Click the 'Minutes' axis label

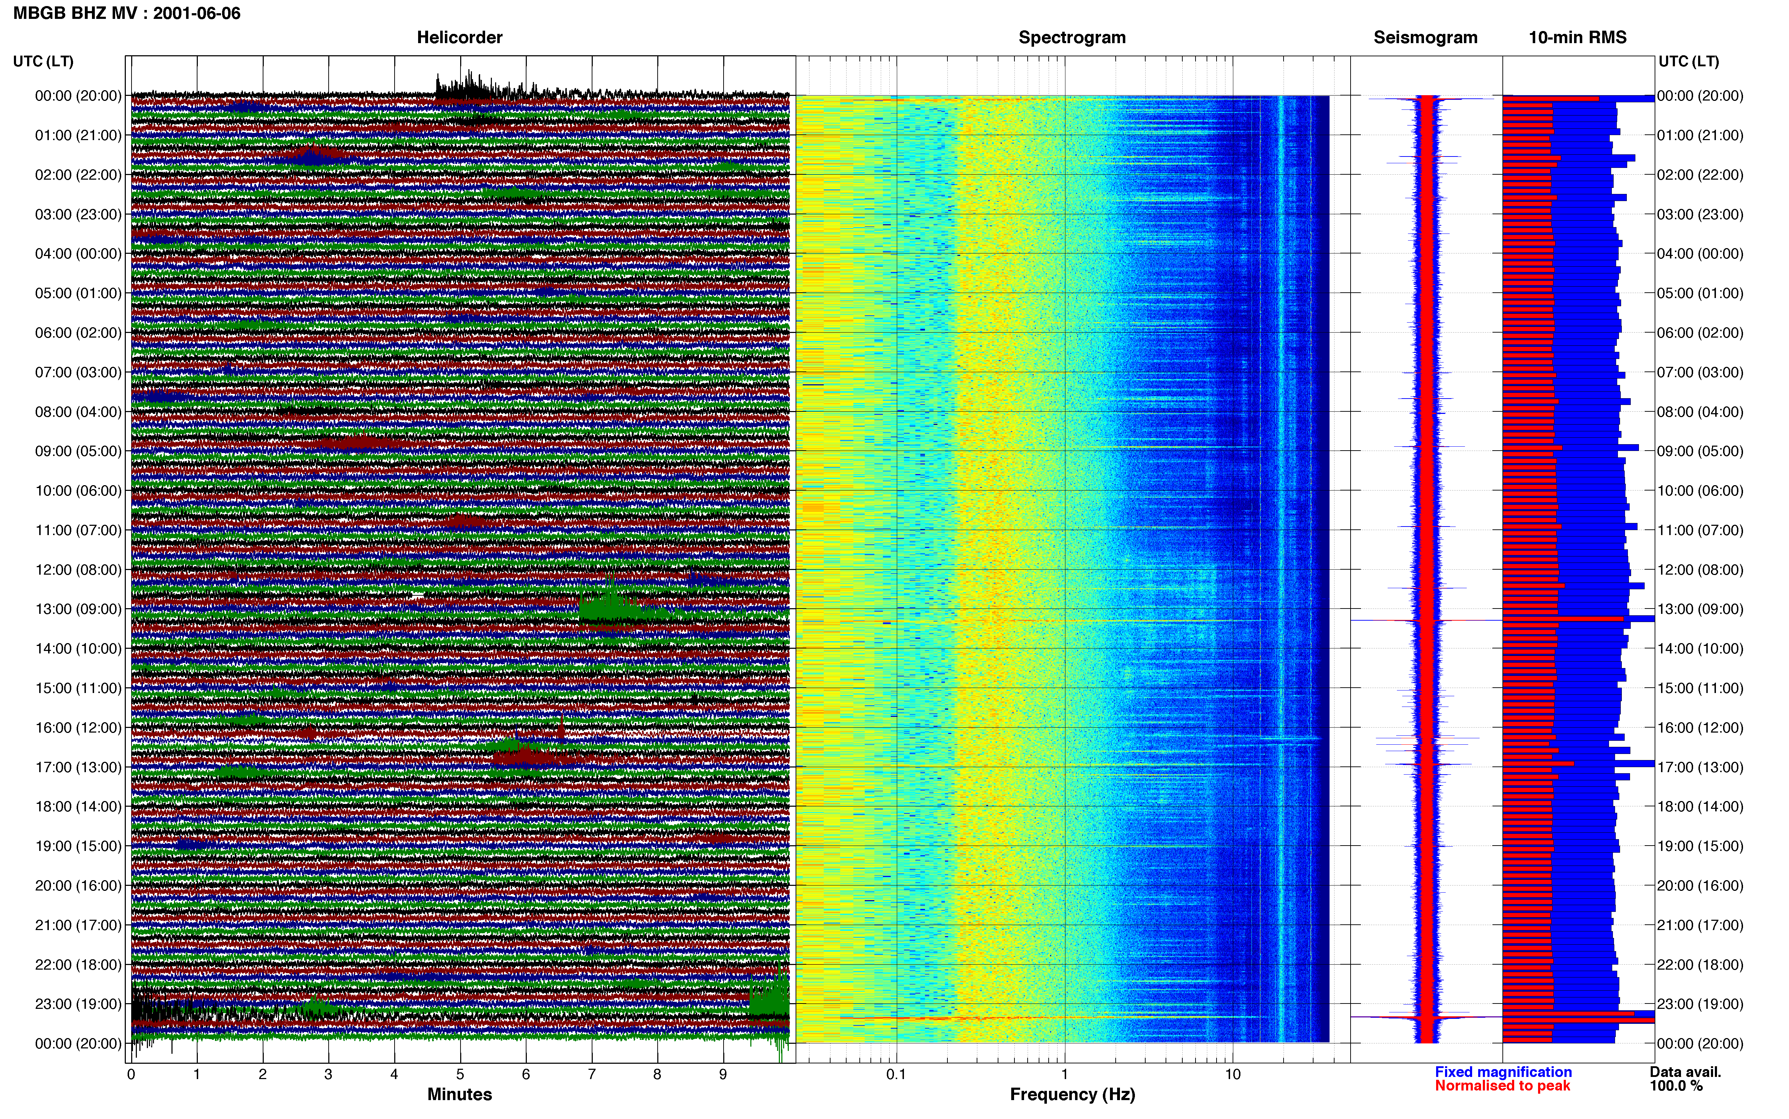(459, 1094)
